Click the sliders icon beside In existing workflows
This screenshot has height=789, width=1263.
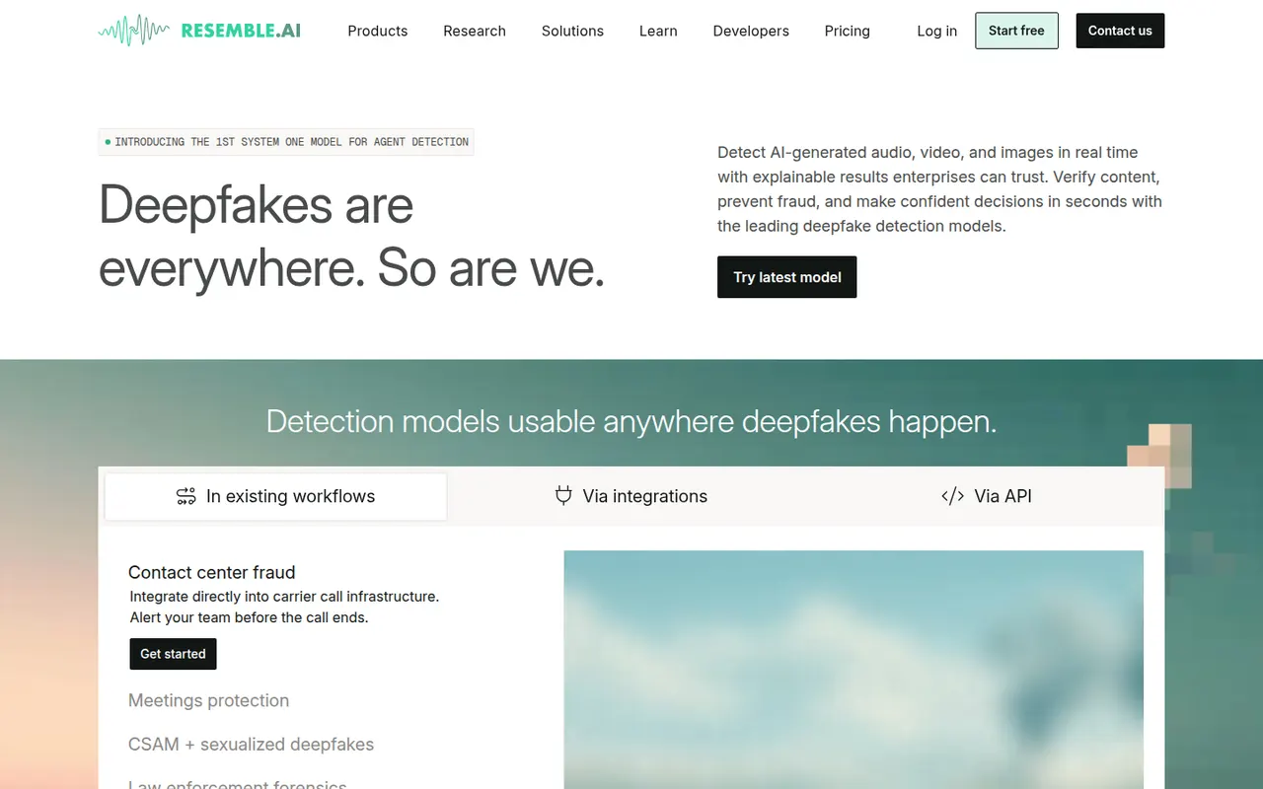coord(186,496)
